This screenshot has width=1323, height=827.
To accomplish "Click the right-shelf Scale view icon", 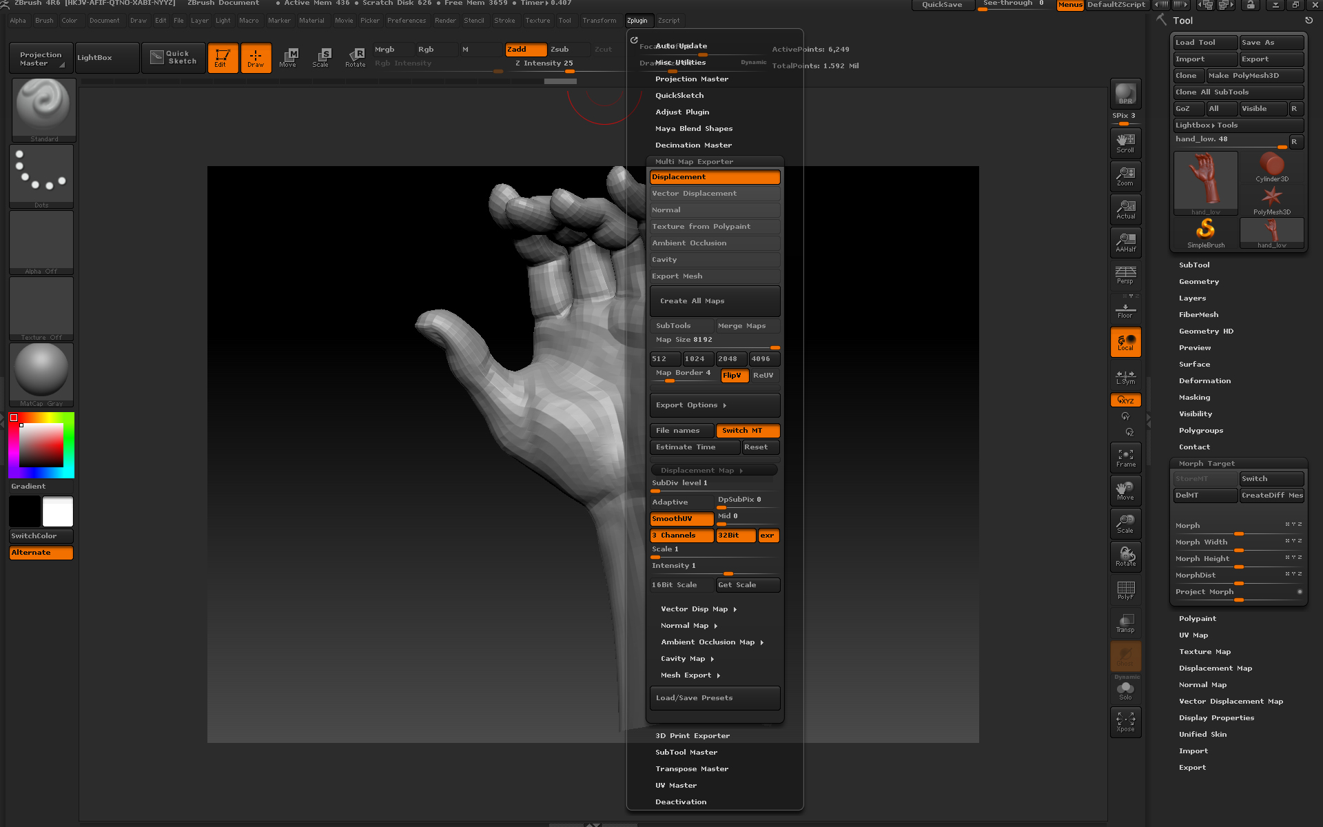I will pyautogui.click(x=1125, y=524).
